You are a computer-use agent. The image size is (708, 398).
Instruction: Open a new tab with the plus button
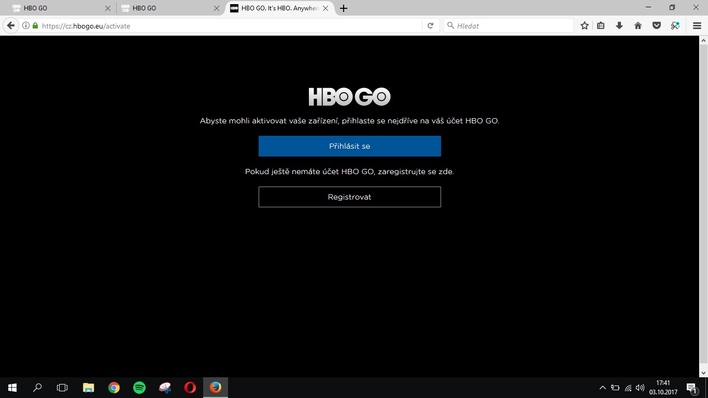[344, 8]
